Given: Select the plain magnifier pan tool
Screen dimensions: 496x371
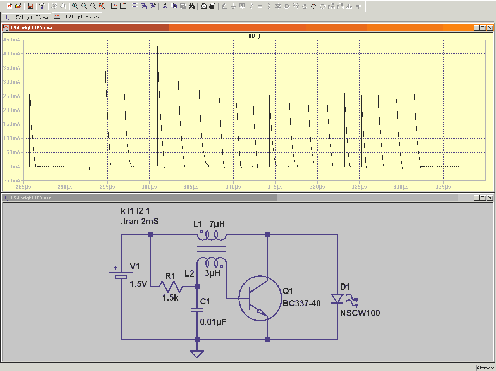Looking at the screenshot, I should tap(84, 6).
